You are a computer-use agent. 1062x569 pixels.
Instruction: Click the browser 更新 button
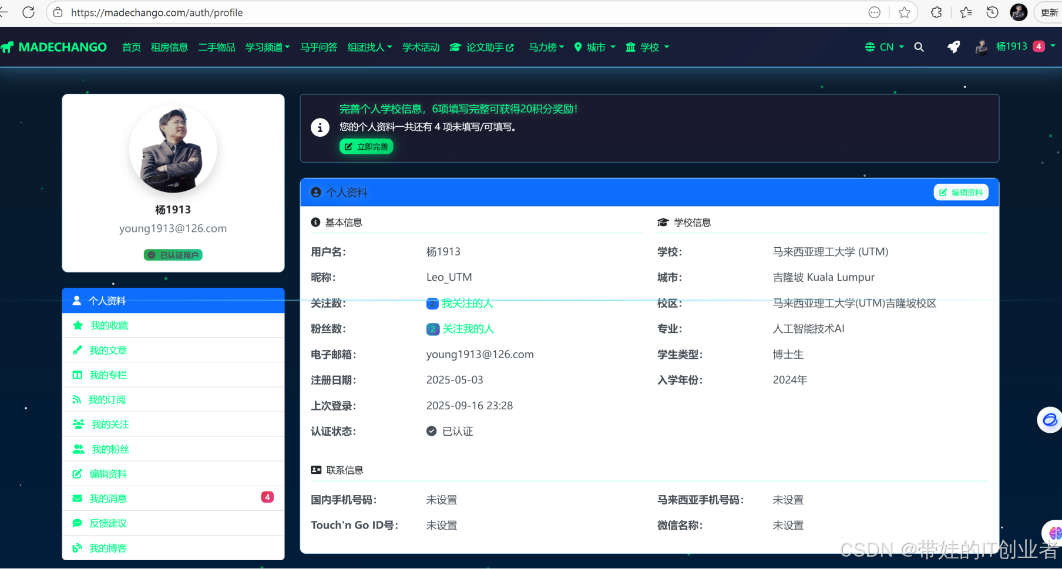[x=1050, y=12]
